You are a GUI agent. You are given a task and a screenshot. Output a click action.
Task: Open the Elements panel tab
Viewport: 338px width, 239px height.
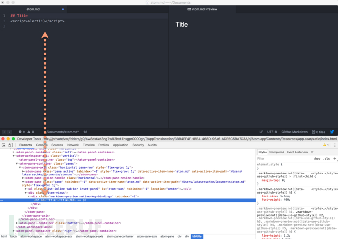[25, 145]
